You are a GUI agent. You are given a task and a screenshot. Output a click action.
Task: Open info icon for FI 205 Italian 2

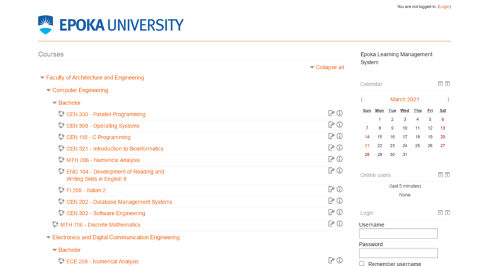click(340, 189)
